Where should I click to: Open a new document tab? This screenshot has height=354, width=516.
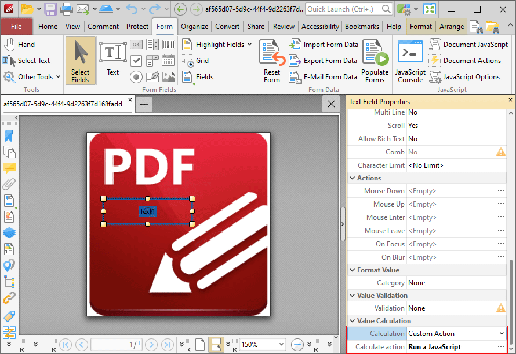[x=144, y=105]
